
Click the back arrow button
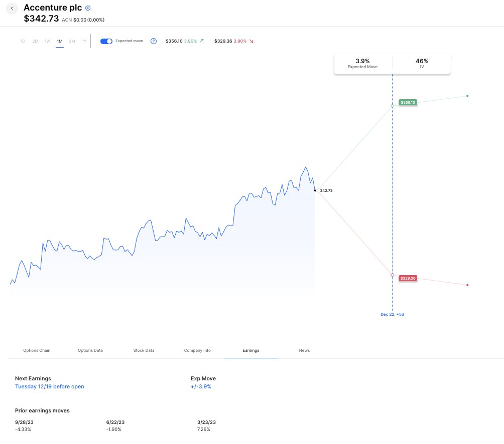pyautogui.click(x=12, y=9)
